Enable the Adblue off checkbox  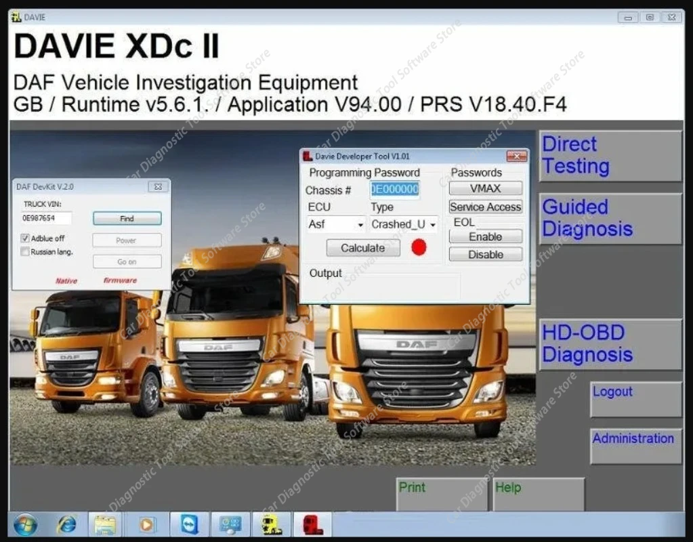pyautogui.click(x=25, y=238)
